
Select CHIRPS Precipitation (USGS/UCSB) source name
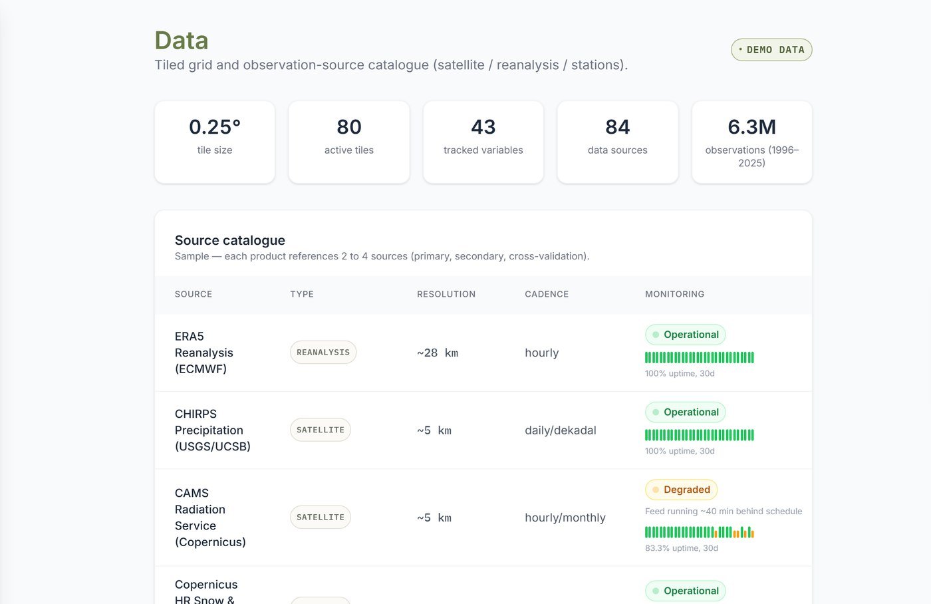point(213,430)
